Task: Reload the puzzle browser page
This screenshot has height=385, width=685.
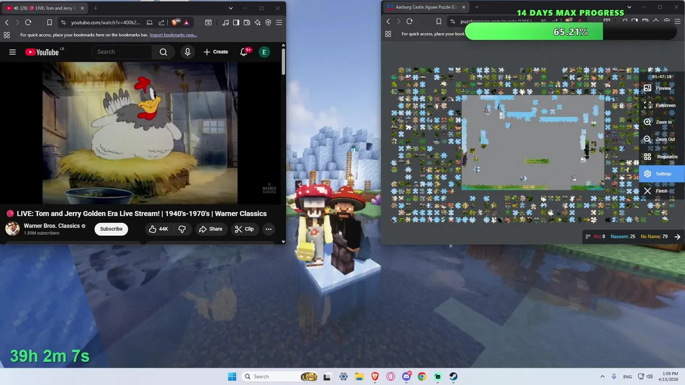Action: click(409, 21)
